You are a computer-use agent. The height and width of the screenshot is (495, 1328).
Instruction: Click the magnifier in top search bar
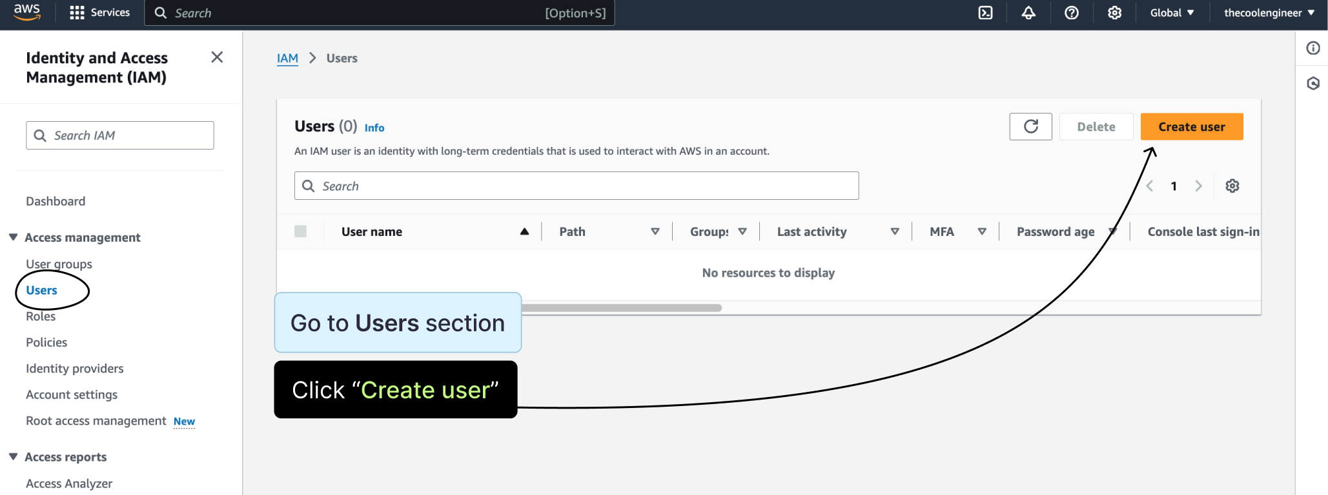click(x=161, y=13)
